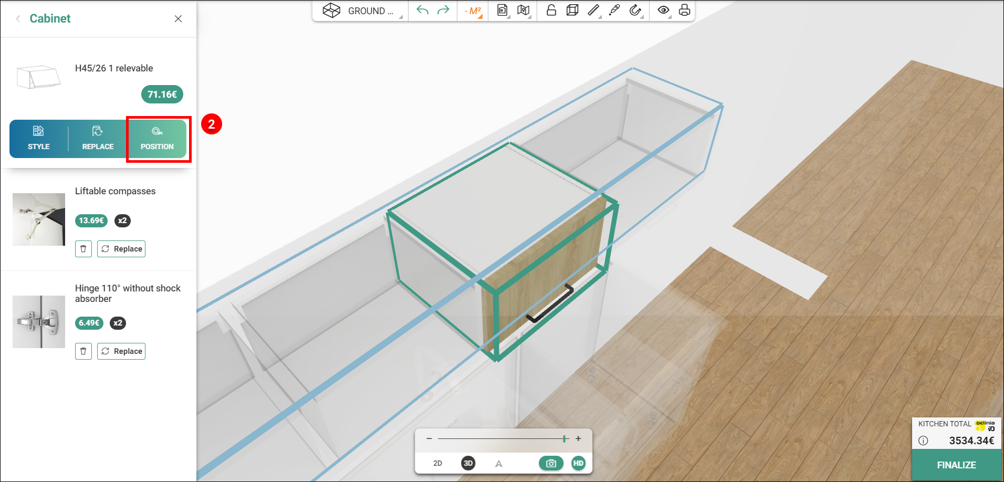Pick the eyedropper tool in toolbar
1004x482 pixels.
pyautogui.click(x=614, y=11)
